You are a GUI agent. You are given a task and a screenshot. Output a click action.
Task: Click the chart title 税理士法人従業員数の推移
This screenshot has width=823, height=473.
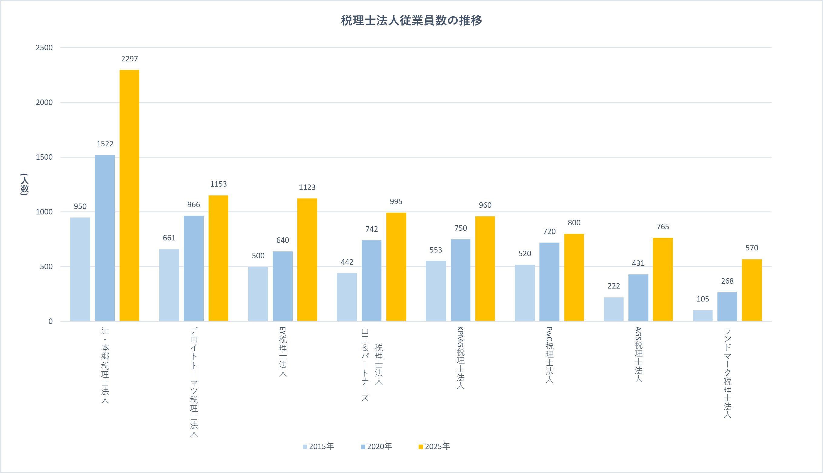point(411,21)
